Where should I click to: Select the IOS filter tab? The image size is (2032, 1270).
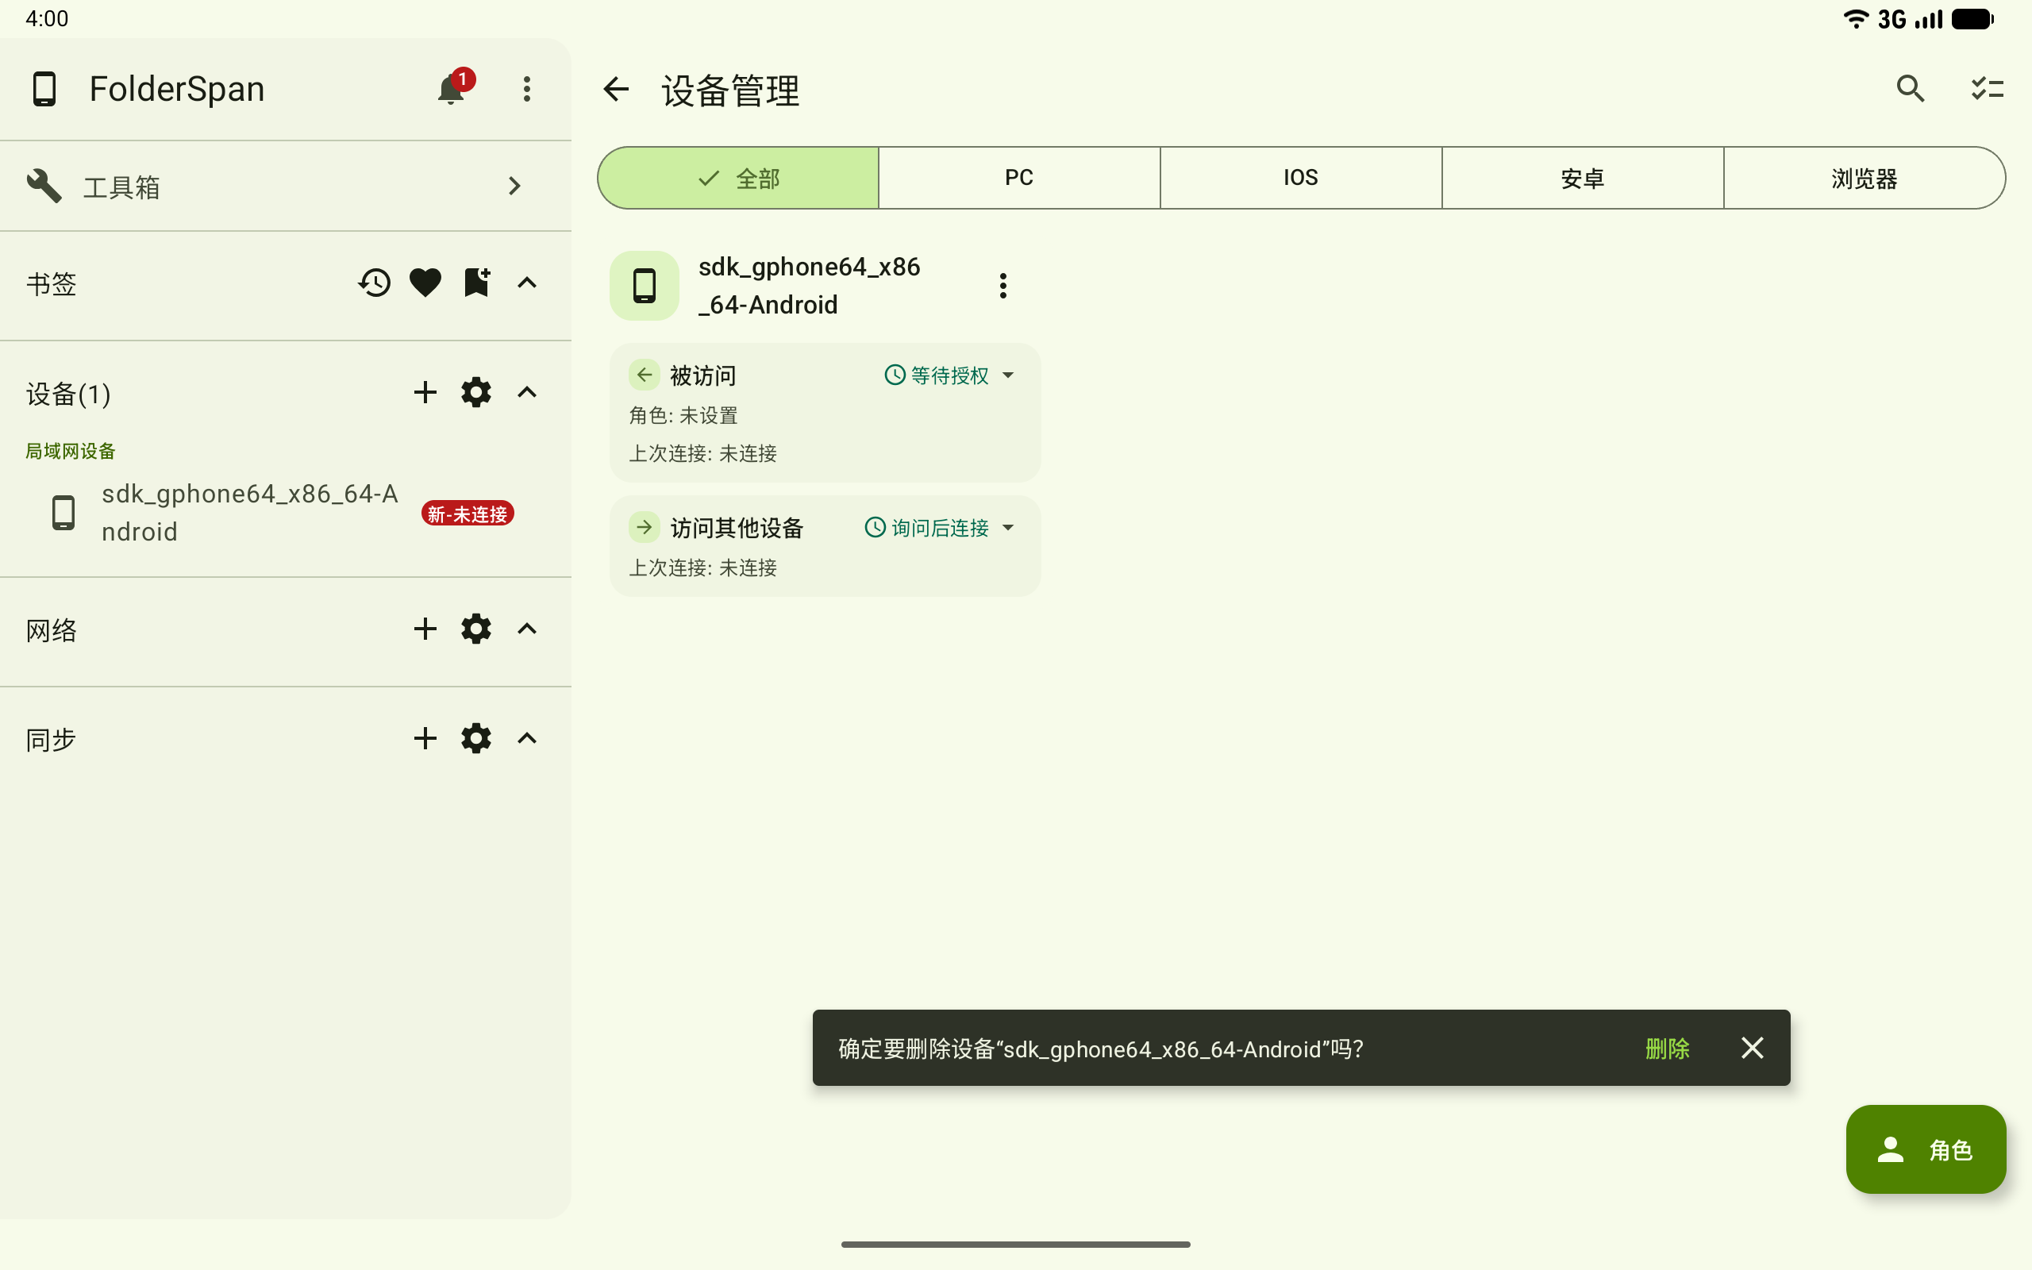1301,178
